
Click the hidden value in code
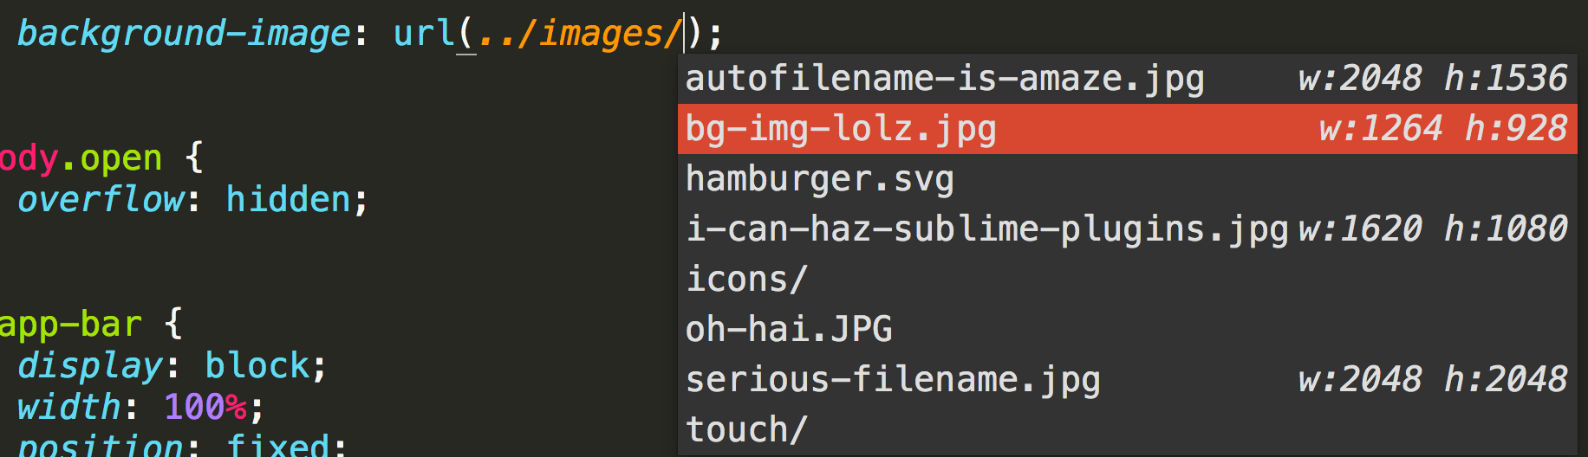click(289, 200)
